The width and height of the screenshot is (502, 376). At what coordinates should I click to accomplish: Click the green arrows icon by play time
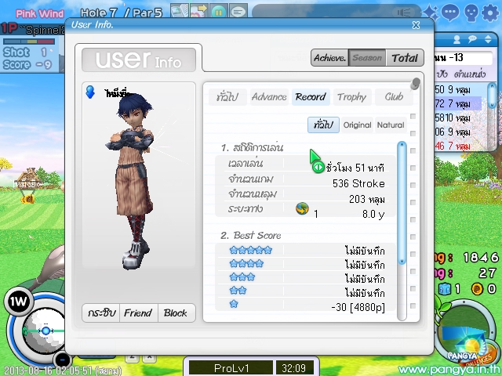click(x=318, y=167)
